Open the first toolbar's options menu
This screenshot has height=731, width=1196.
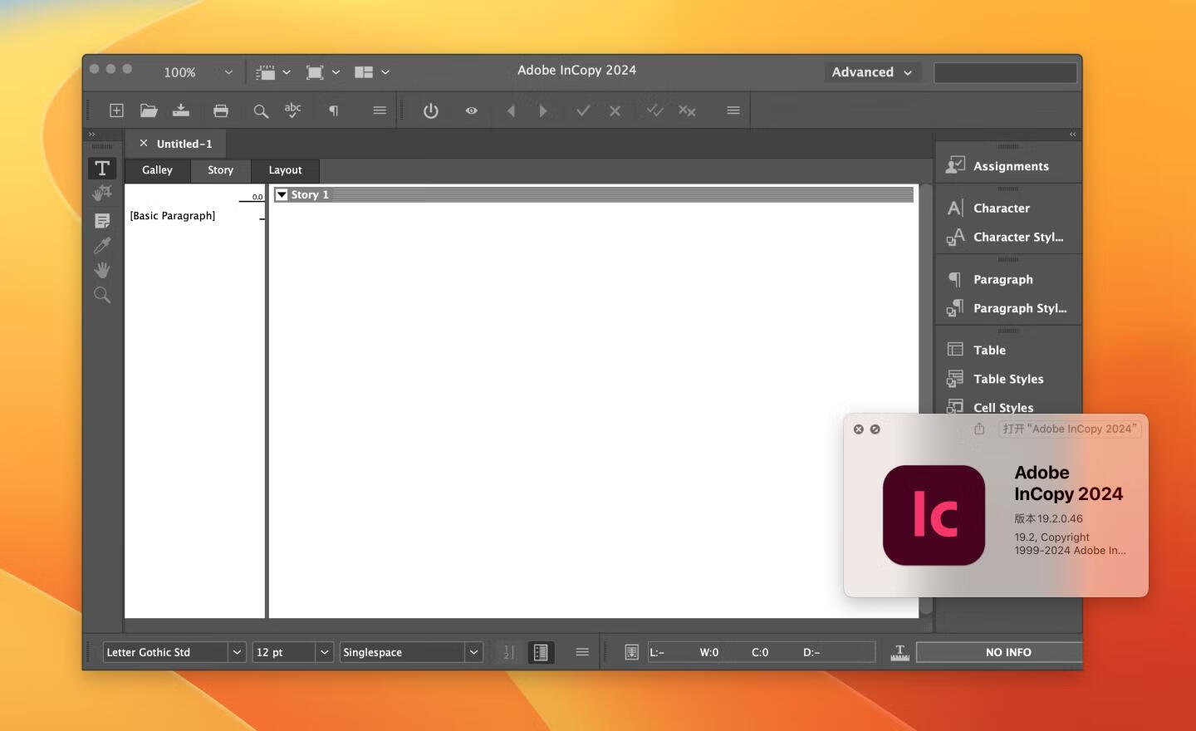(x=380, y=110)
